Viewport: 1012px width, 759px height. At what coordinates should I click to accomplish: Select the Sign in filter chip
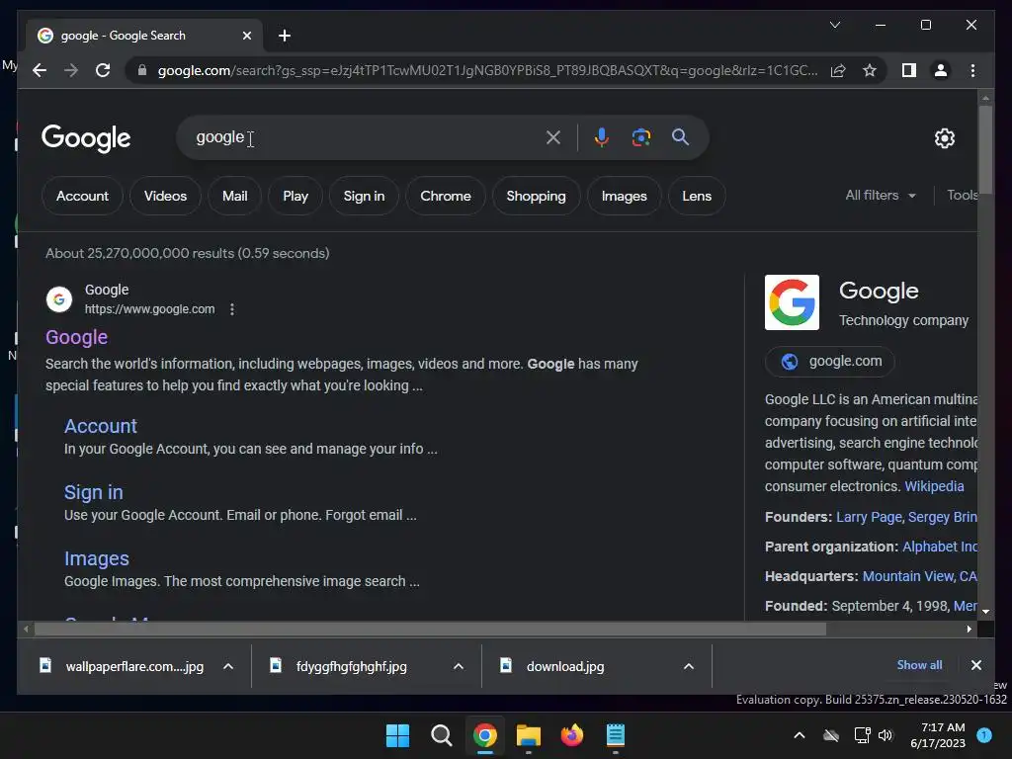click(x=364, y=196)
